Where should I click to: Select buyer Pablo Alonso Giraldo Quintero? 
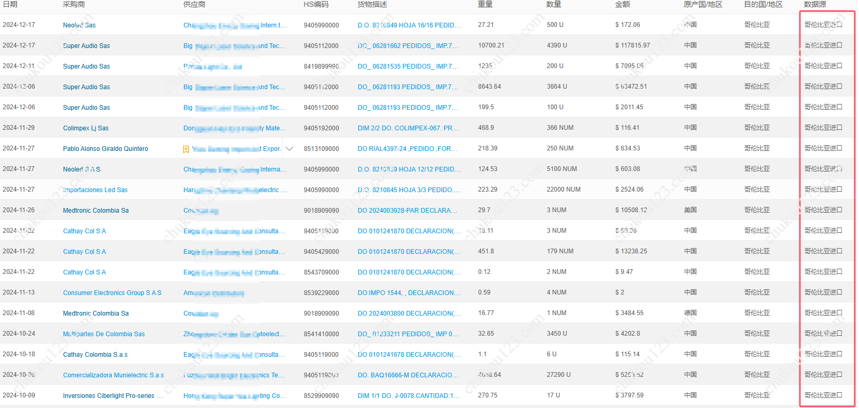click(106, 149)
